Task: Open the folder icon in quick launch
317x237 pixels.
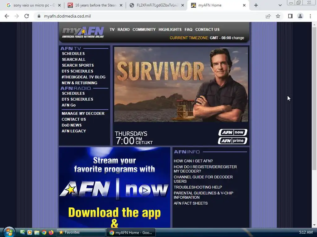Action: coord(37,232)
